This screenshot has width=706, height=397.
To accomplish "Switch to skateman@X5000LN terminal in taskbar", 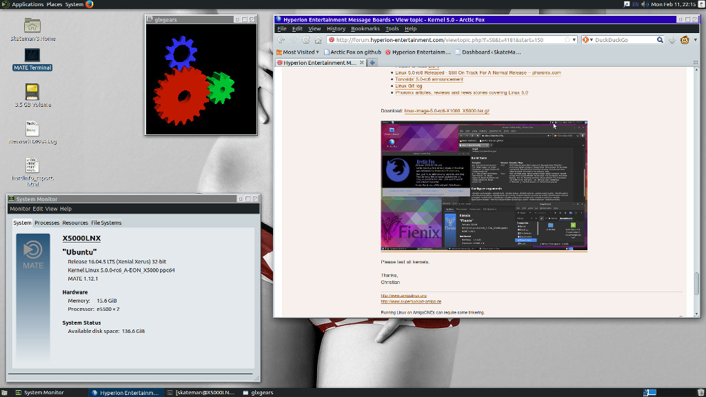I will pos(201,392).
